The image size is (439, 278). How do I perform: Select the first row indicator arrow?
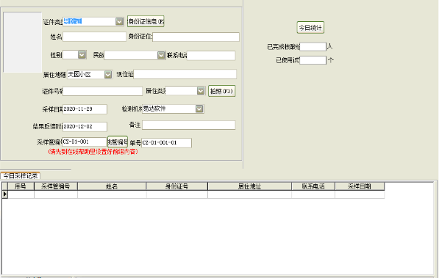[x=4, y=194]
